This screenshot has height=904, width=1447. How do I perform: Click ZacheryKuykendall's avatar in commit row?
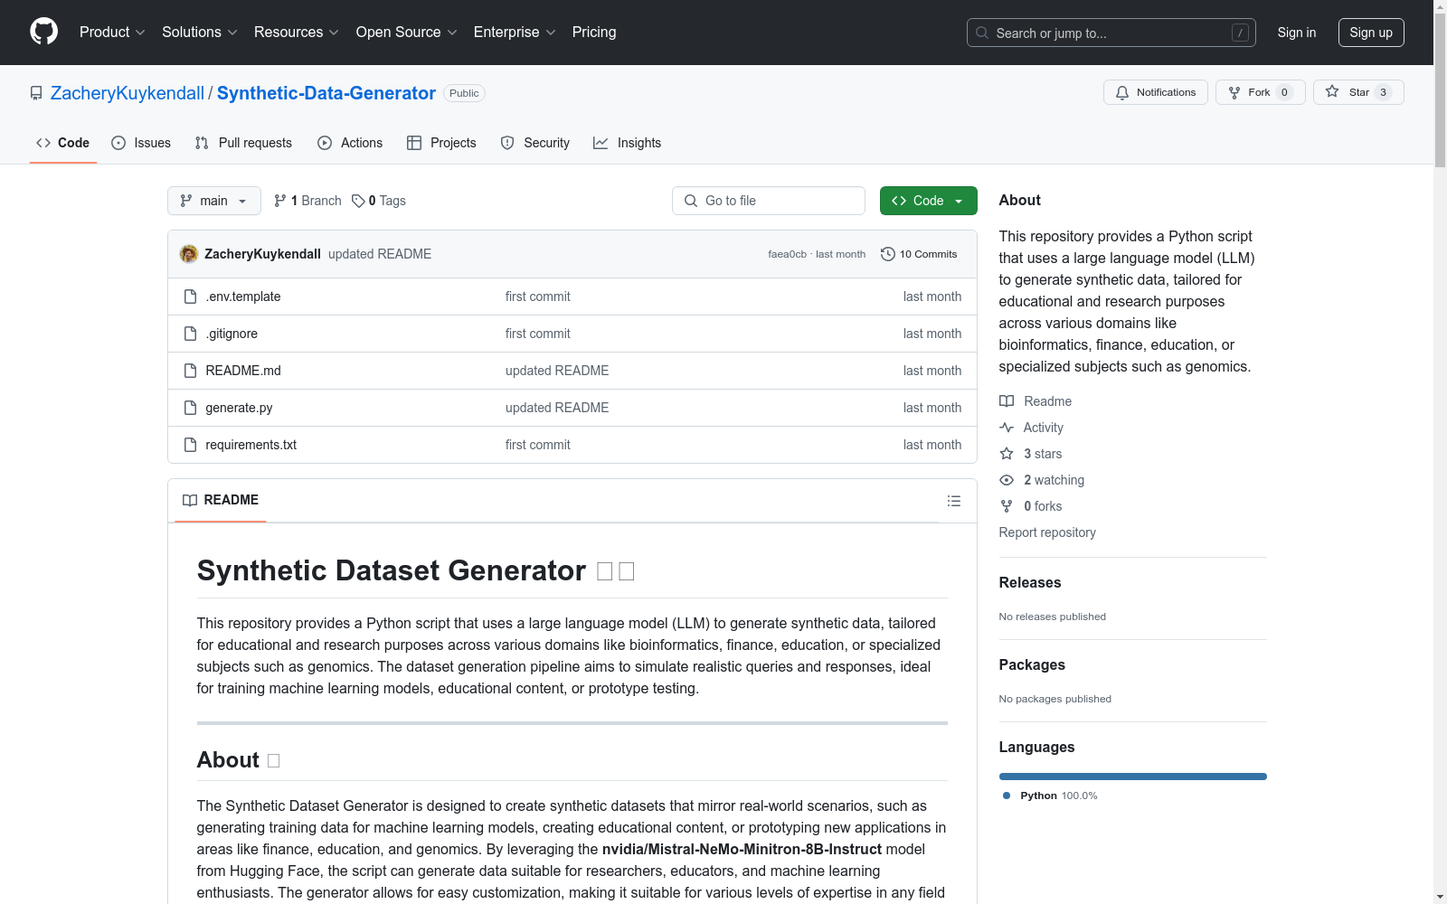tap(189, 254)
